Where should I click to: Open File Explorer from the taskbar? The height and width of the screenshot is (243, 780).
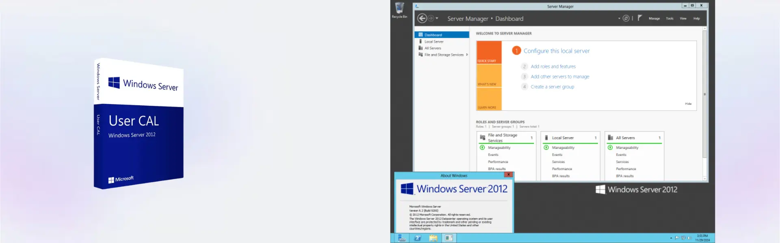pyautogui.click(x=433, y=238)
